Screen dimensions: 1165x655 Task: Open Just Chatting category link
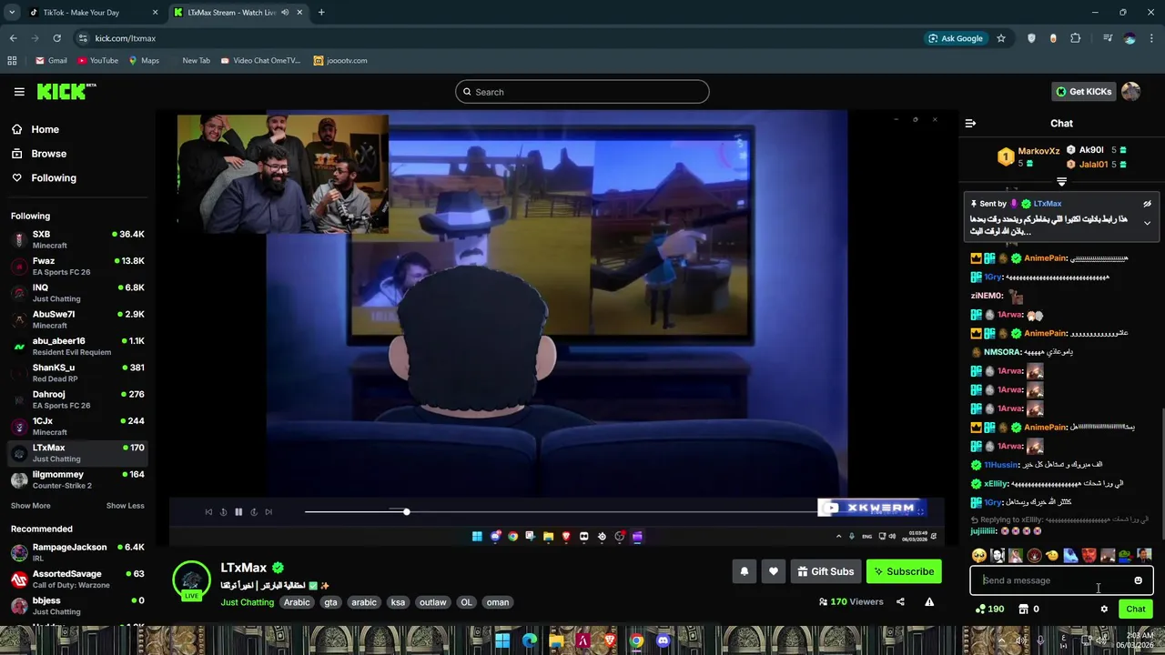coord(247,602)
